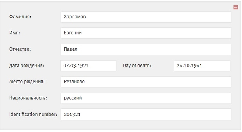The height and width of the screenshot is (132, 242).
Task: Focus the Day of death field 24.10.1941
Action: 202,65
